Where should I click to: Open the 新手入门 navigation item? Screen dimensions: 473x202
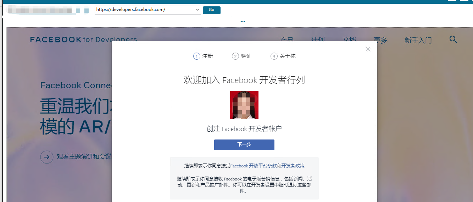click(418, 40)
